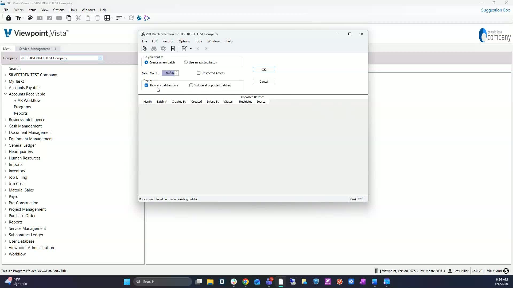
Task: Enable the Restricted Access checkbox
Action: pyautogui.click(x=199, y=73)
